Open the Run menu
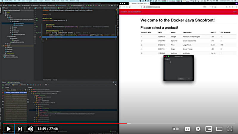Viewport: 238px width, 134px height. pos(58,1)
